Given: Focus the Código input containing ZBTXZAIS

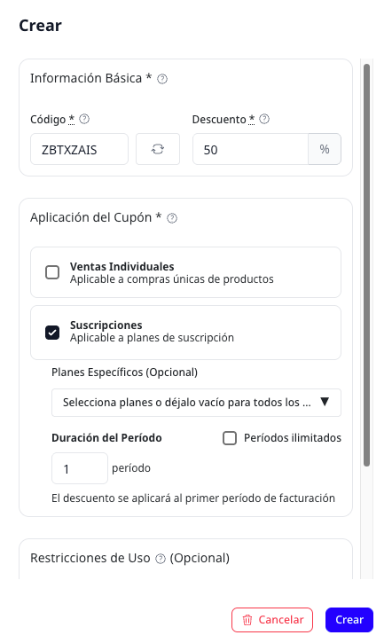Looking at the screenshot, I should pyautogui.click(x=79, y=149).
